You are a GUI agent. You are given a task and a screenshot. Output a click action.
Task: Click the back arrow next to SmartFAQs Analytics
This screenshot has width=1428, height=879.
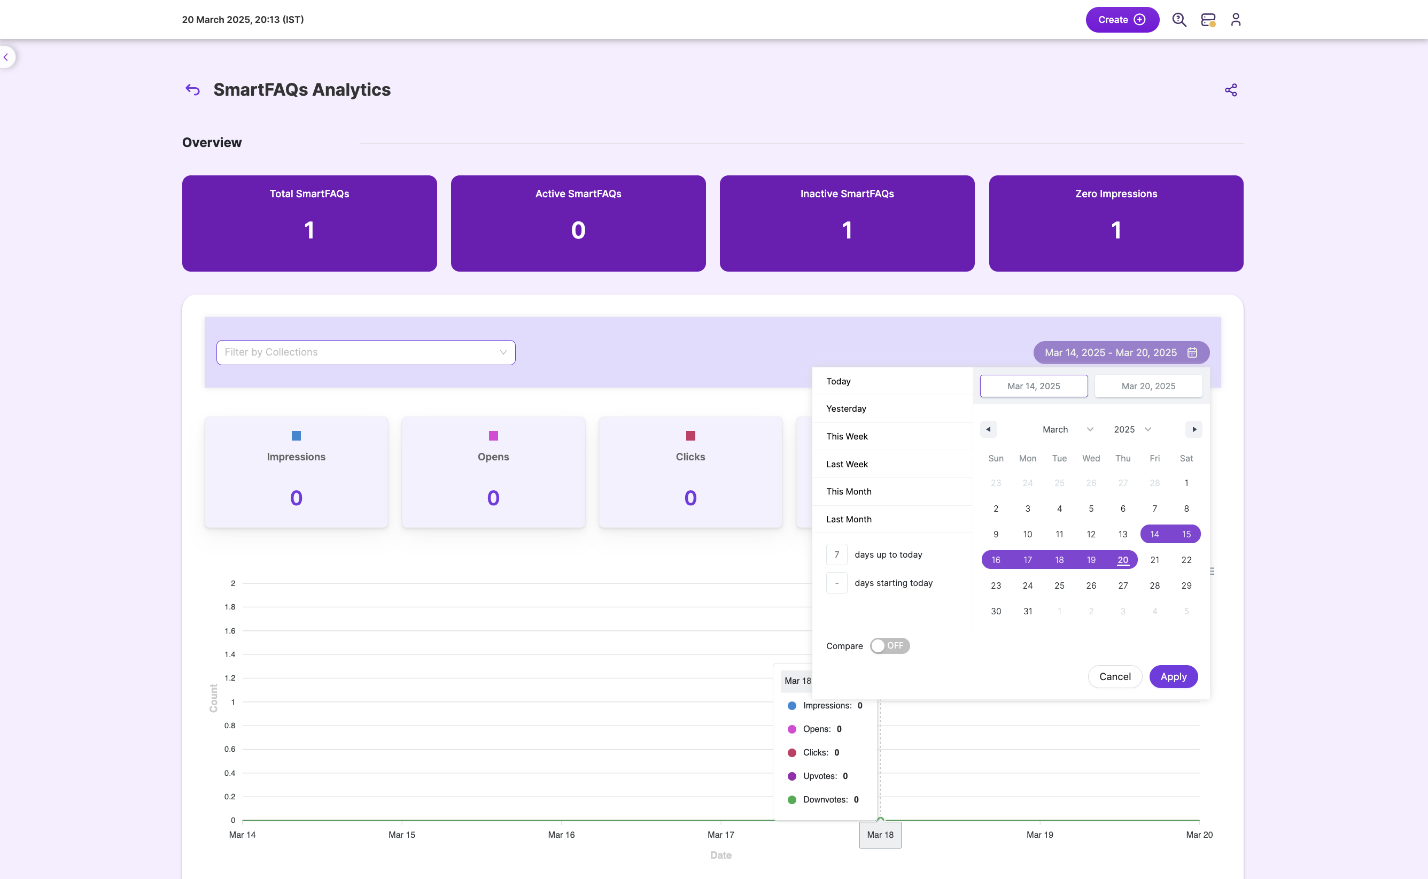[192, 89]
